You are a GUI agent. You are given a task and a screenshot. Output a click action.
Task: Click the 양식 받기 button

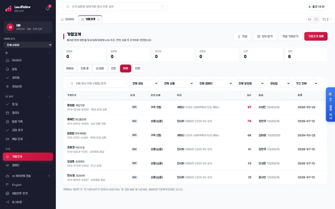click(x=265, y=36)
